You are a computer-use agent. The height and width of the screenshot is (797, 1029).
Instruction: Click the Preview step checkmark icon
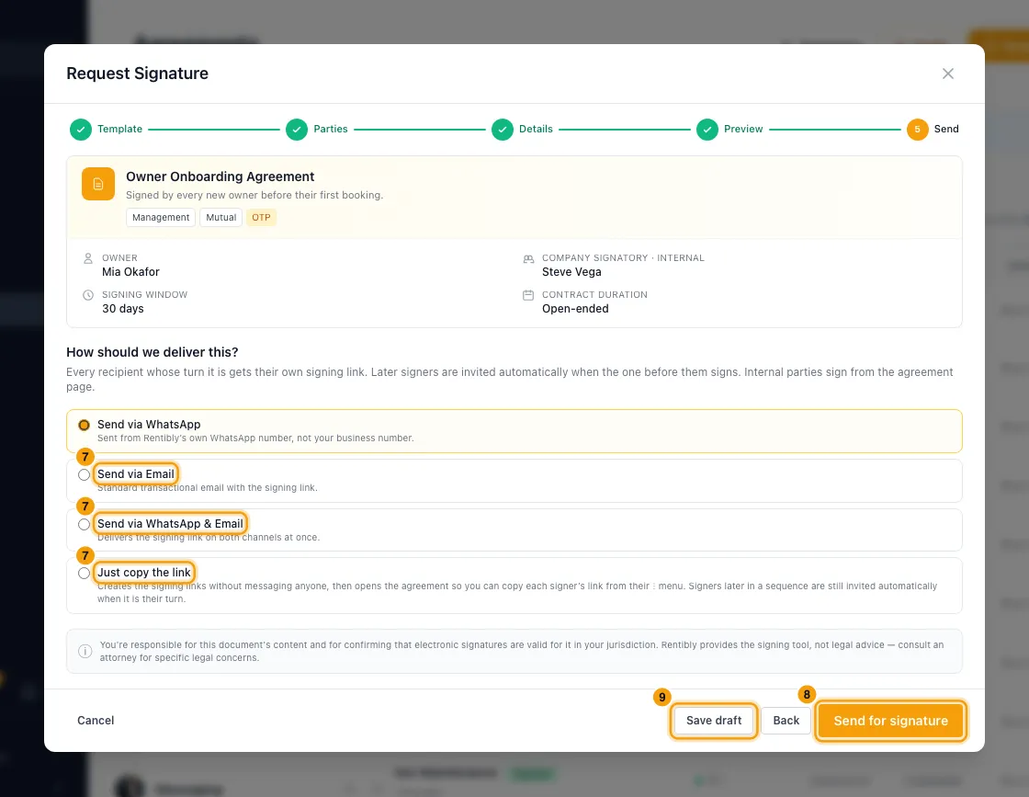(x=707, y=130)
